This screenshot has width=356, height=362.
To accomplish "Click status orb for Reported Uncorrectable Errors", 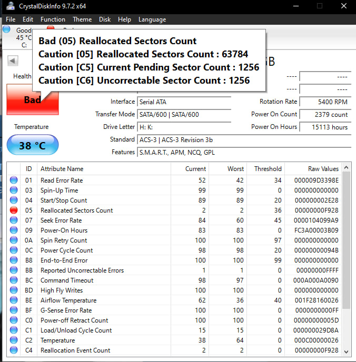I will point(14,270).
